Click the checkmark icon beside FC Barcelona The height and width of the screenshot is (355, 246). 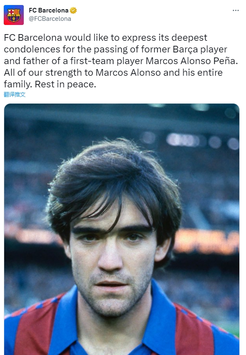pyautogui.click(x=73, y=10)
